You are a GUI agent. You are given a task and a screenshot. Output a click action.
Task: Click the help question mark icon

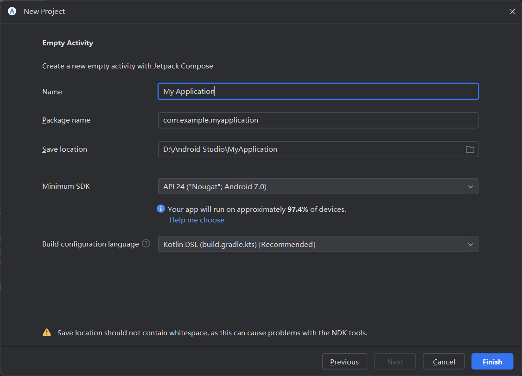(146, 243)
